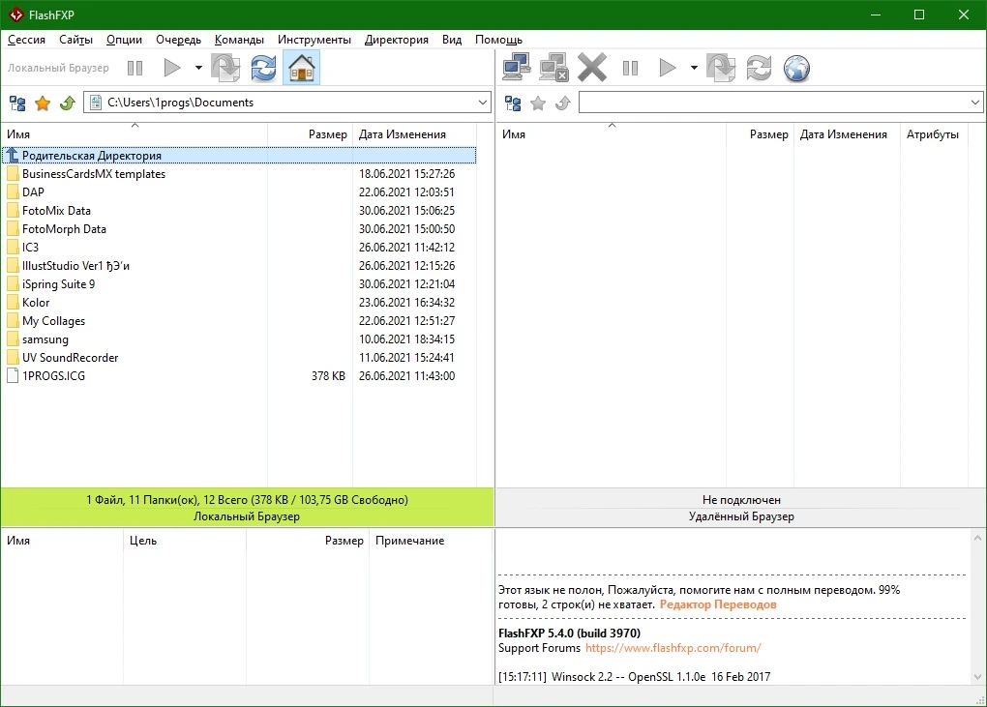Click remote Атрибуты column header
987x707 pixels.
934,134
